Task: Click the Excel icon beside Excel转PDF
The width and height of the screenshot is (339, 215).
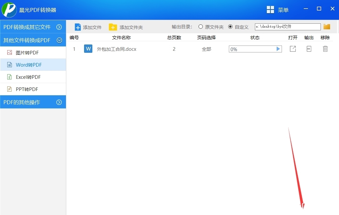Action: tap(10, 77)
